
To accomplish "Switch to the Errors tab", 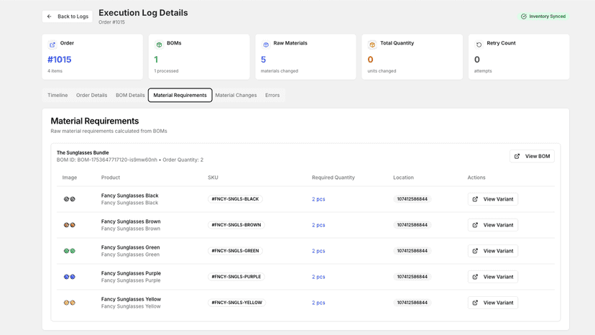I will coord(272,96).
